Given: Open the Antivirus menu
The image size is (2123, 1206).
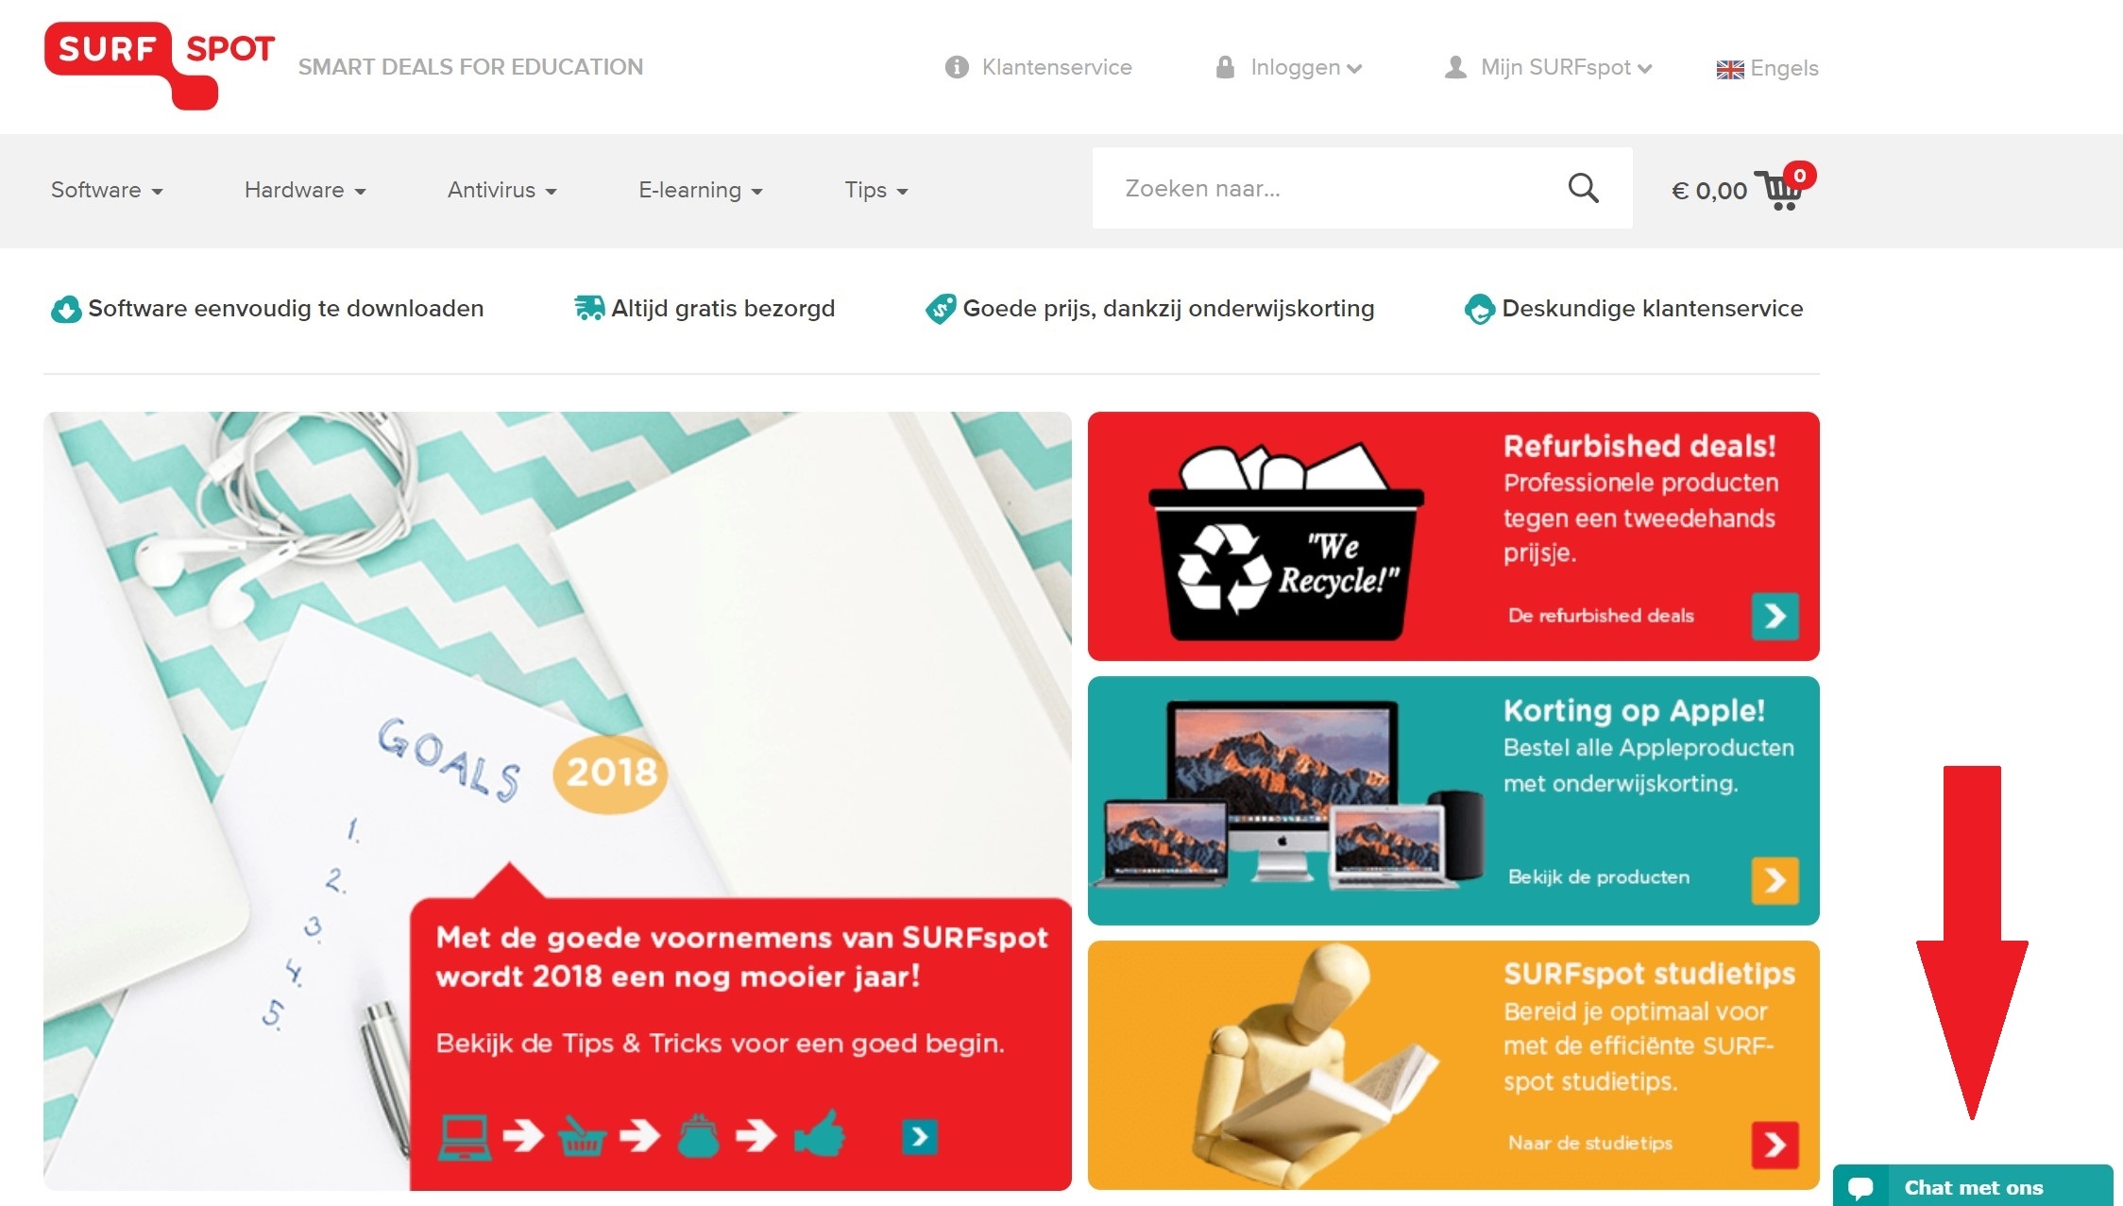Looking at the screenshot, I should click(502, 190).
